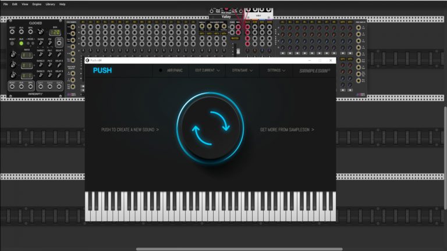Click the PW 3 knob on Clocked
Viewport: 447px width, 251px height.
50,76
